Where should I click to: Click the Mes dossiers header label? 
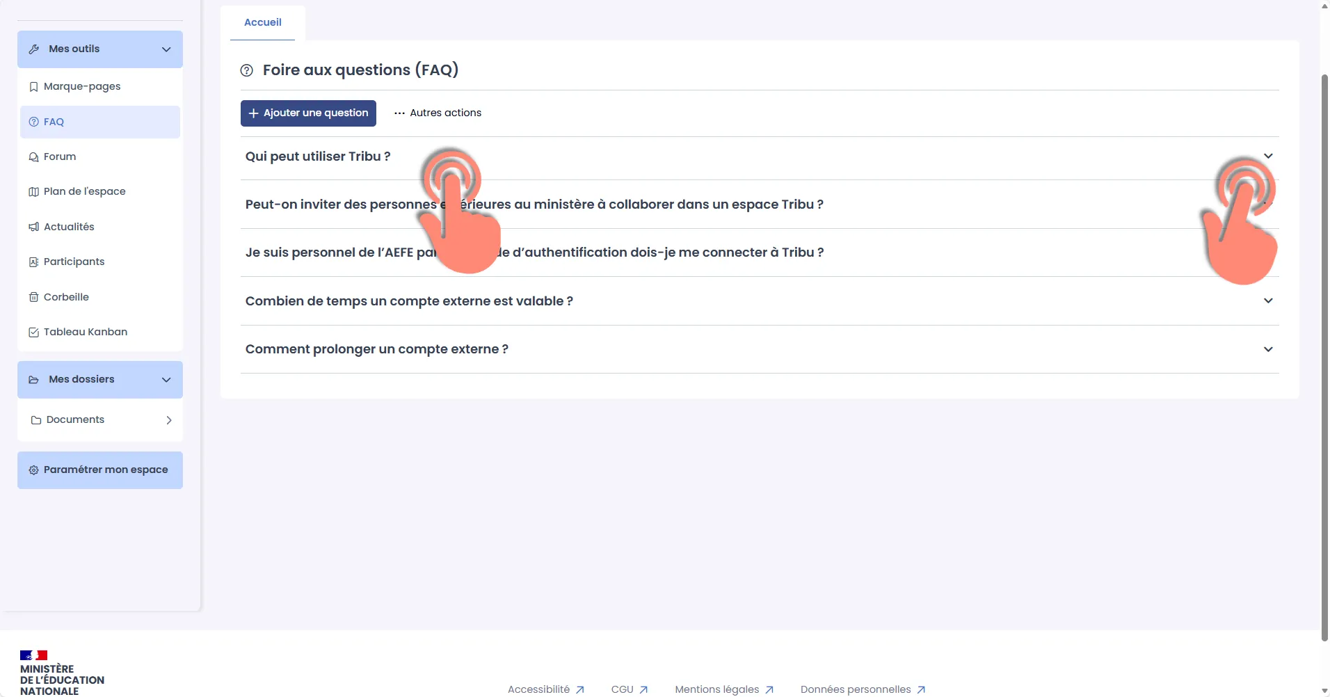pyautogui.click(x=81, y=380)
